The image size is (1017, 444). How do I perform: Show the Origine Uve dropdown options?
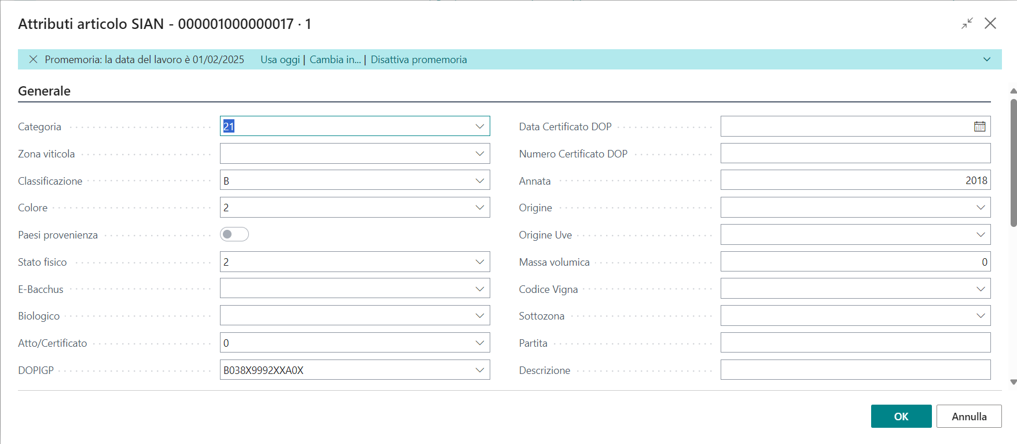pyautogui.click(x=981, y=235)
